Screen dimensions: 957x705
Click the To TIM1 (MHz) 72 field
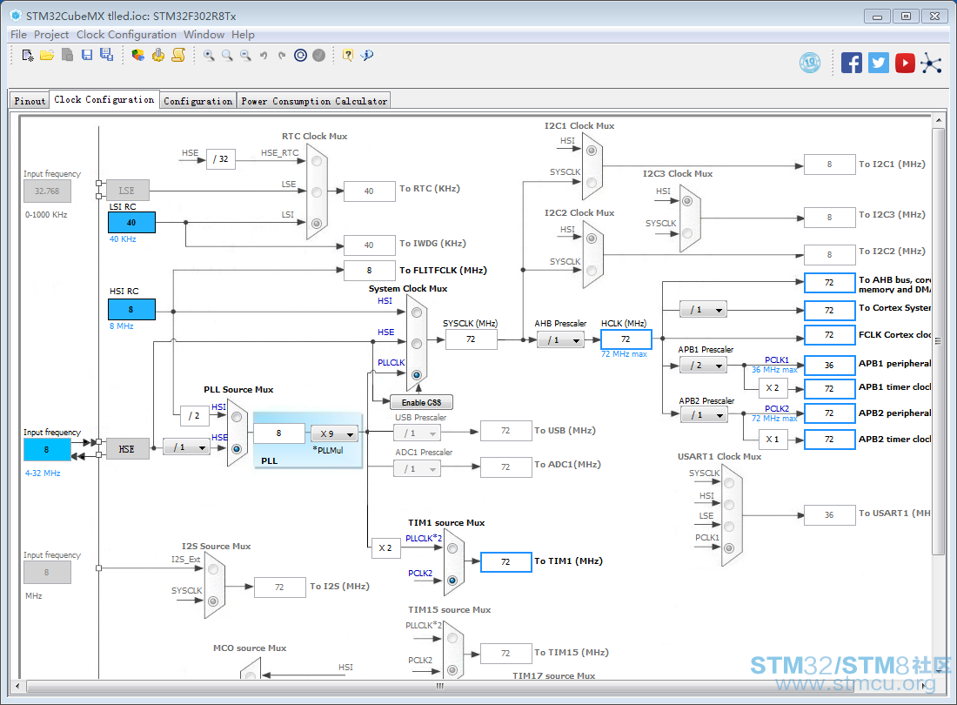tap(506, 561)
